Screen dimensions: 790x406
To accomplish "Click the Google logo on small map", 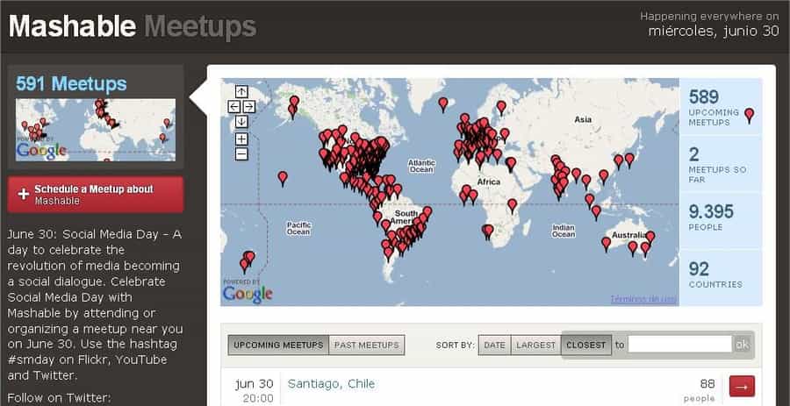I will (x=41, y=151).
